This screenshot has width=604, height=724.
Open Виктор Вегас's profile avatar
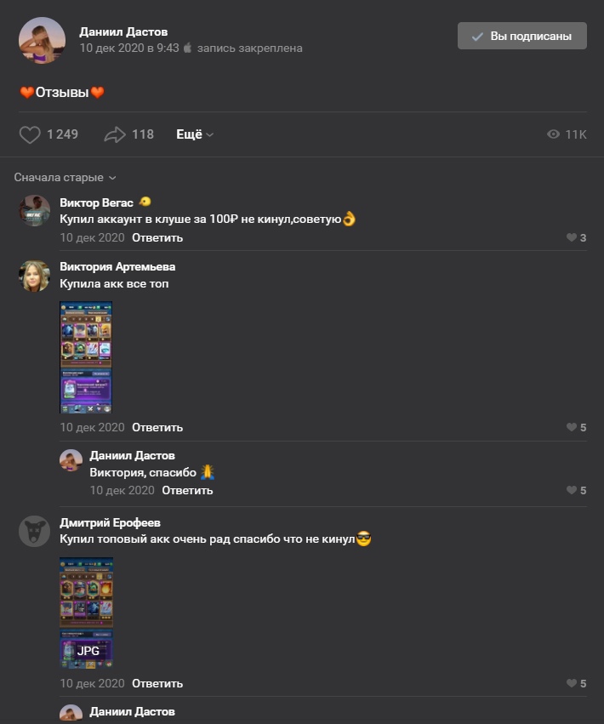click(35, 210)
